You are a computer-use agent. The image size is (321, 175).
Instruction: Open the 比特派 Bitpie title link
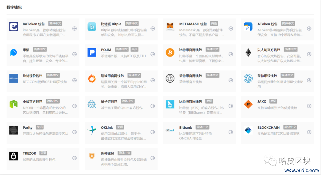[111, 24]
